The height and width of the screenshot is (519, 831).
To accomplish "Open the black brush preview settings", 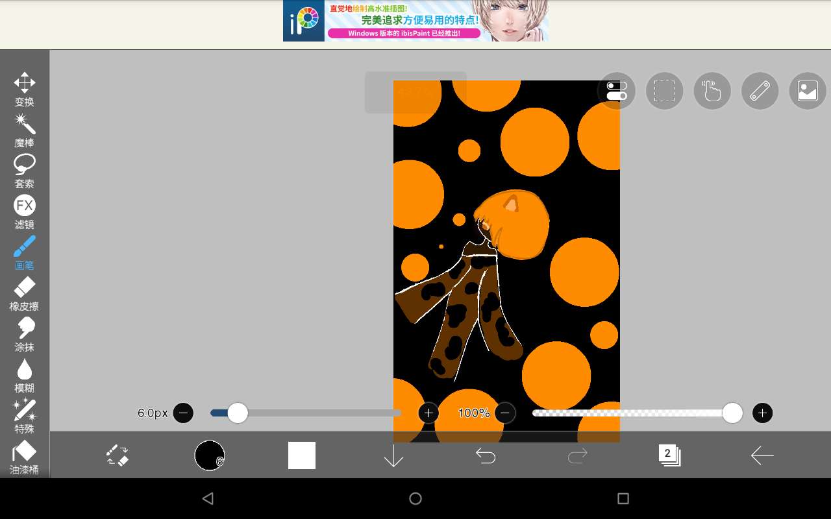I will coord(210,455).
